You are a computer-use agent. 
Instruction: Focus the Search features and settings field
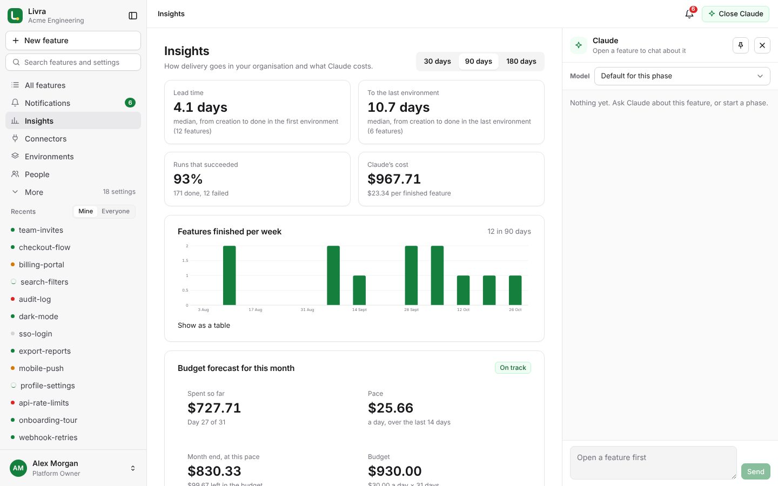[73, 62]
